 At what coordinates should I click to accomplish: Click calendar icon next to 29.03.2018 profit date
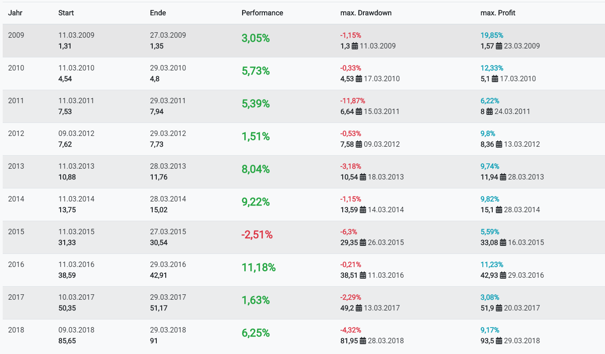499,341
